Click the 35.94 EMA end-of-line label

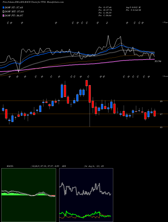[x=158, y=61]
